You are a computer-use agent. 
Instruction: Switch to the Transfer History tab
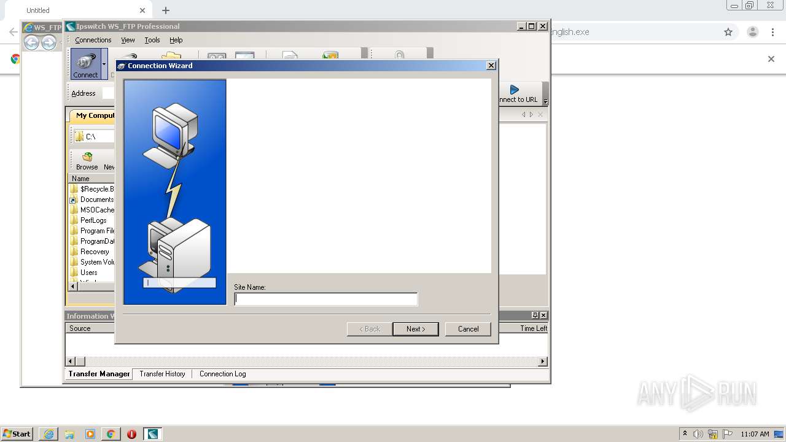[x=162, y=373]
